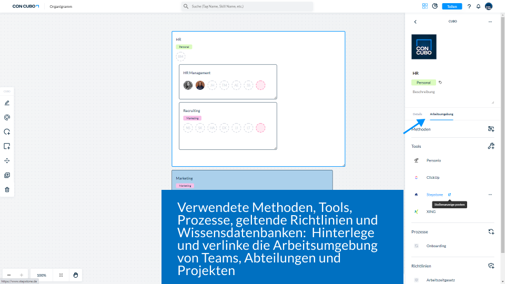Screen dimensions: 505x284
Task: Click the duplicate element tool
Action: tap(7, 175)
